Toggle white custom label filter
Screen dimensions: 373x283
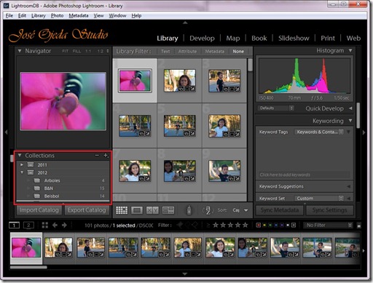point(288,226)
